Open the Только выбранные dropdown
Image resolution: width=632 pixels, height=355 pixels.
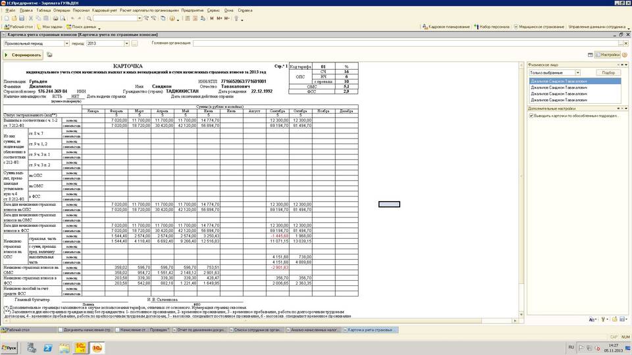pos(577,73)
